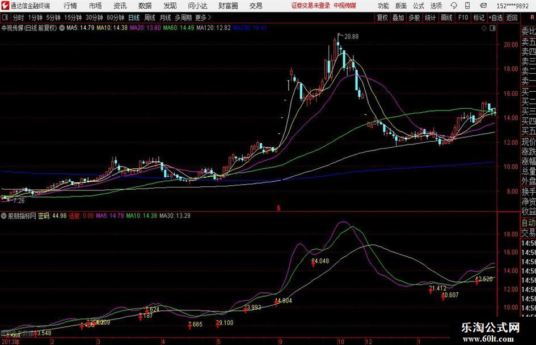Screen dimensions: 536x345
Task: Switch to 1分钟 period tab
Action: (x=35, y=18)
